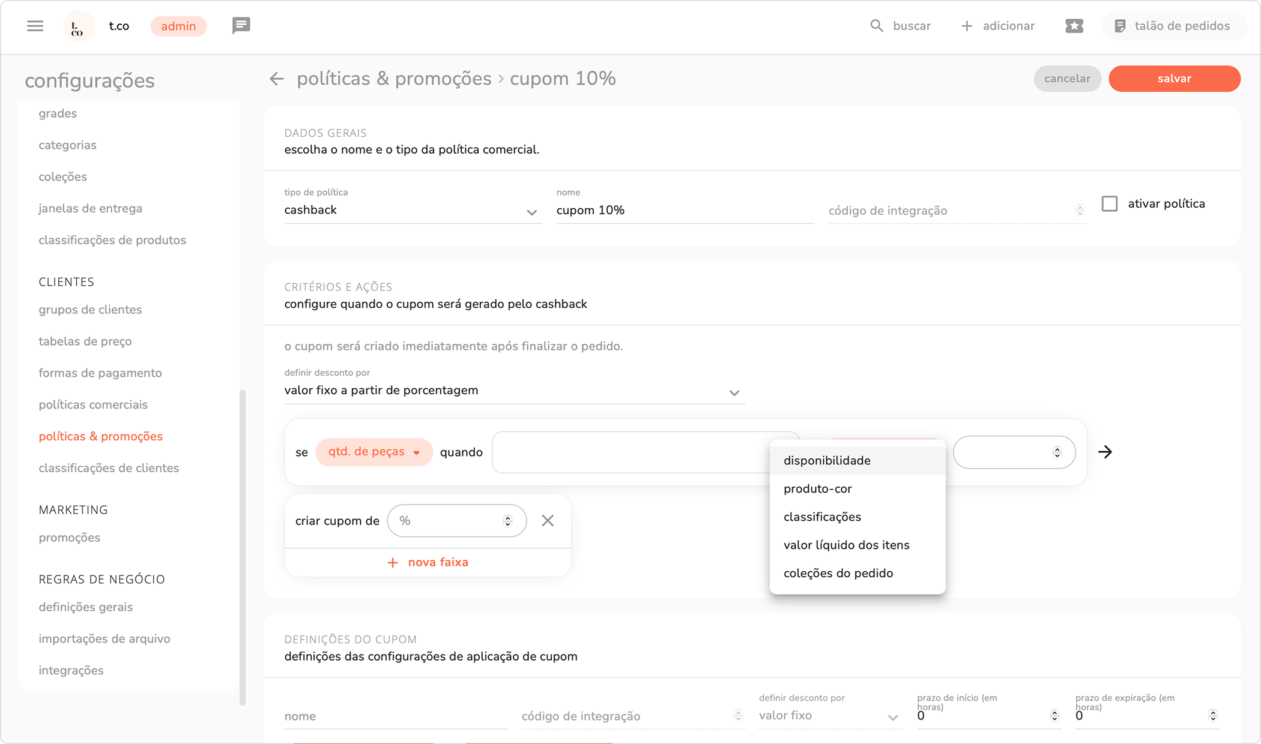Open the hamburger navigation menu

coord(35,26)
